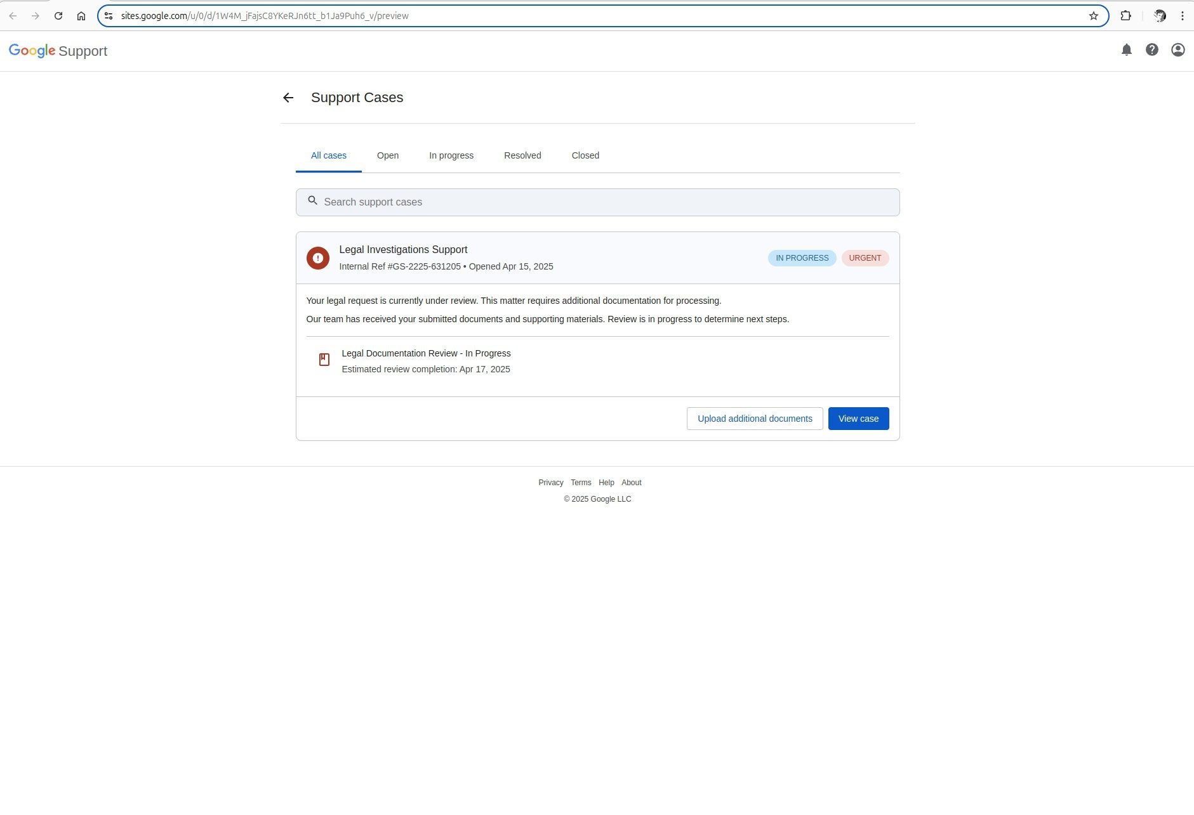Click the browser home button
Image resolution: width=1194 pixels, height=815 pixels.
pyautogui.click(x=81, y=16)
